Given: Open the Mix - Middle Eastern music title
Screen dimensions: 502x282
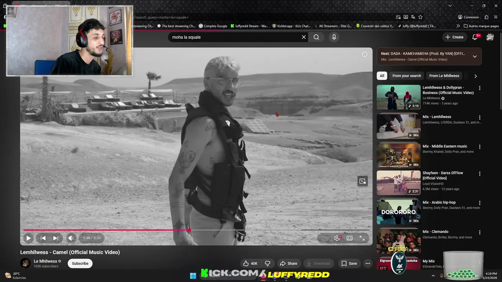Looking at the screenshot, I should [445, 146].
